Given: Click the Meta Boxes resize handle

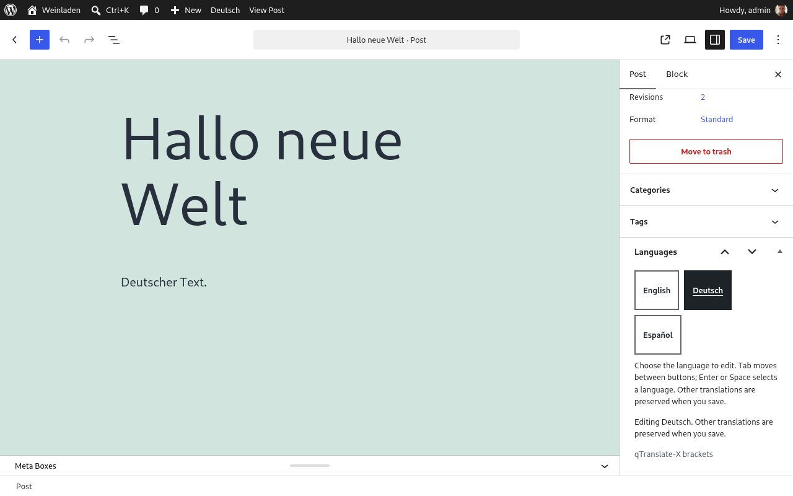Looking at the screenshot, I should point(310,466).
